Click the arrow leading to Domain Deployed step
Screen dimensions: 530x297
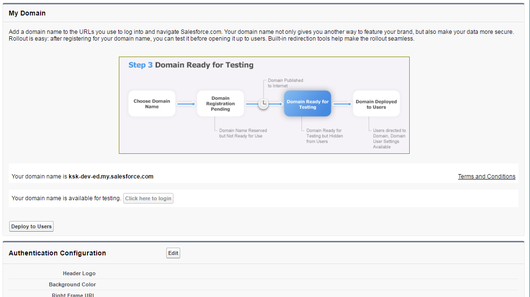tap(342, 103)
